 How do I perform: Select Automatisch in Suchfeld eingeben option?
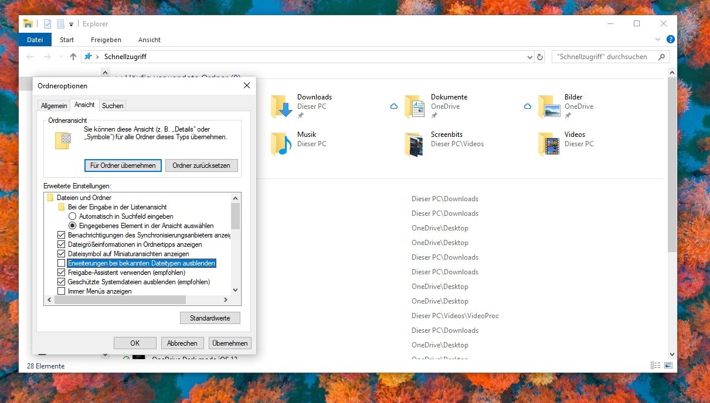pos(72,216)
